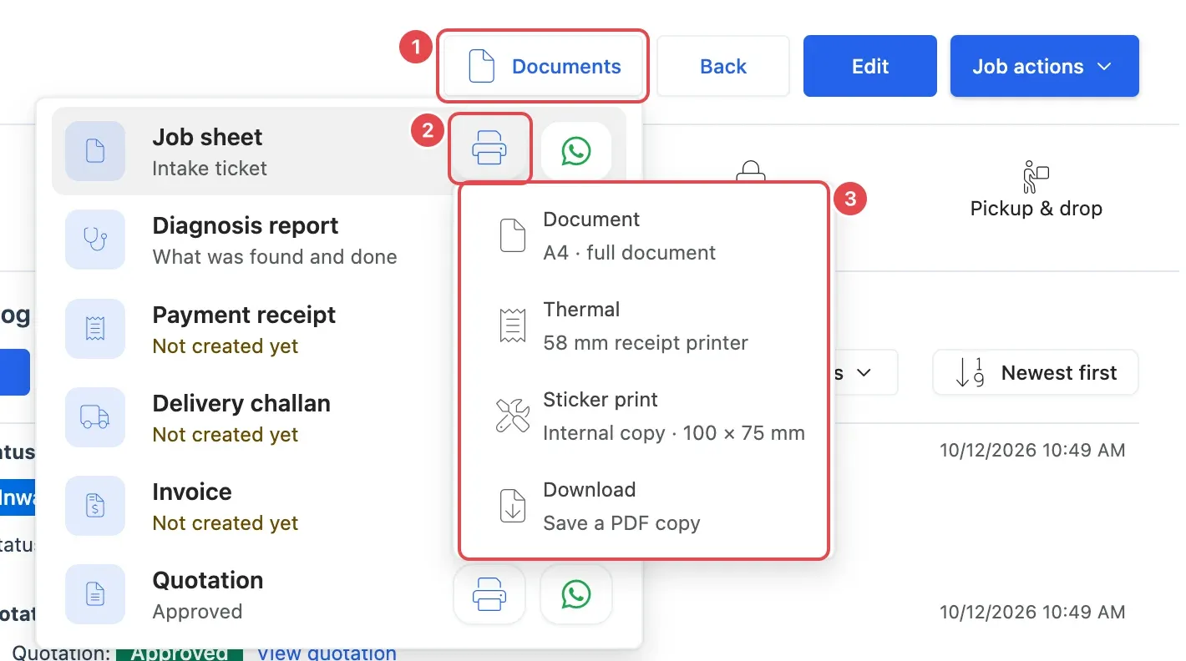The width and height of the screenshot is (1186, 661).
Task: Open the Documents menu button
Action: 545,66
